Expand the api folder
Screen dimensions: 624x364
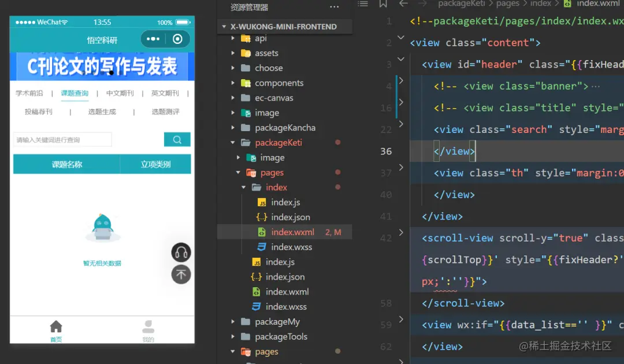pos(233,38)
